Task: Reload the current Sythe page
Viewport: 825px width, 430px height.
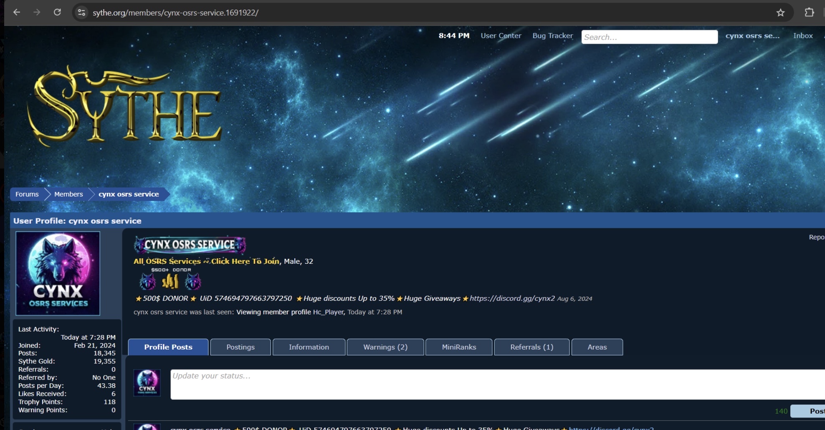Action: coord(57,12)
